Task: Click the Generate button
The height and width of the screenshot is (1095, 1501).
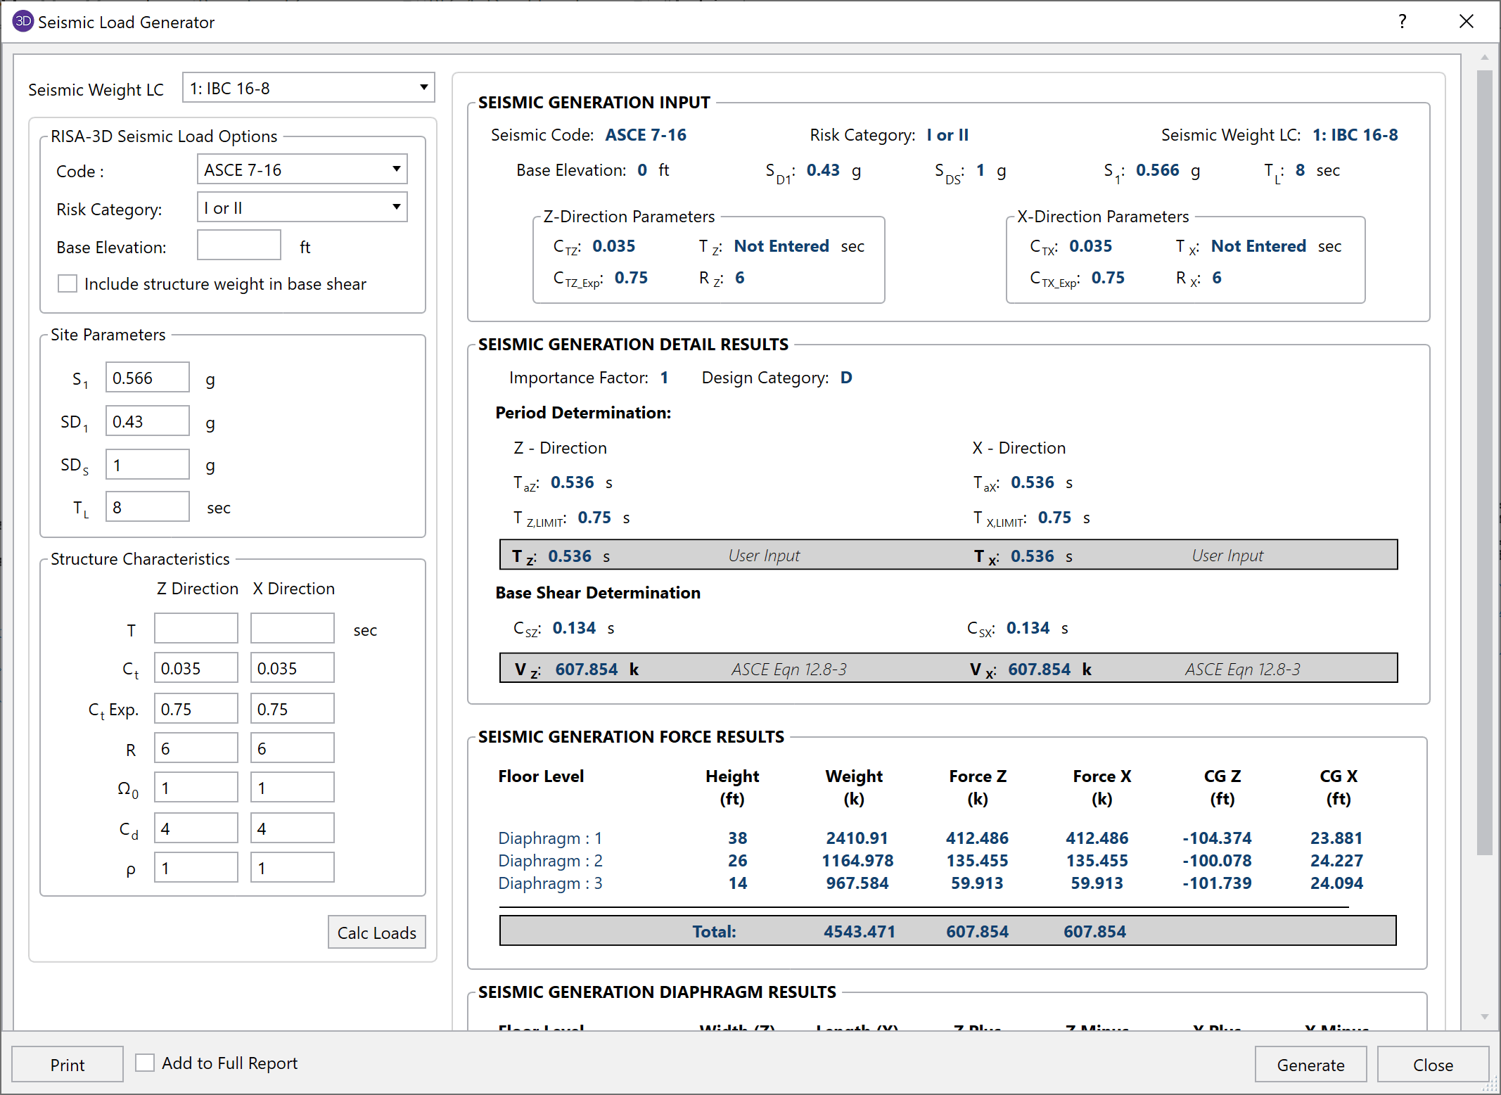Action: coord(1310,1065)
